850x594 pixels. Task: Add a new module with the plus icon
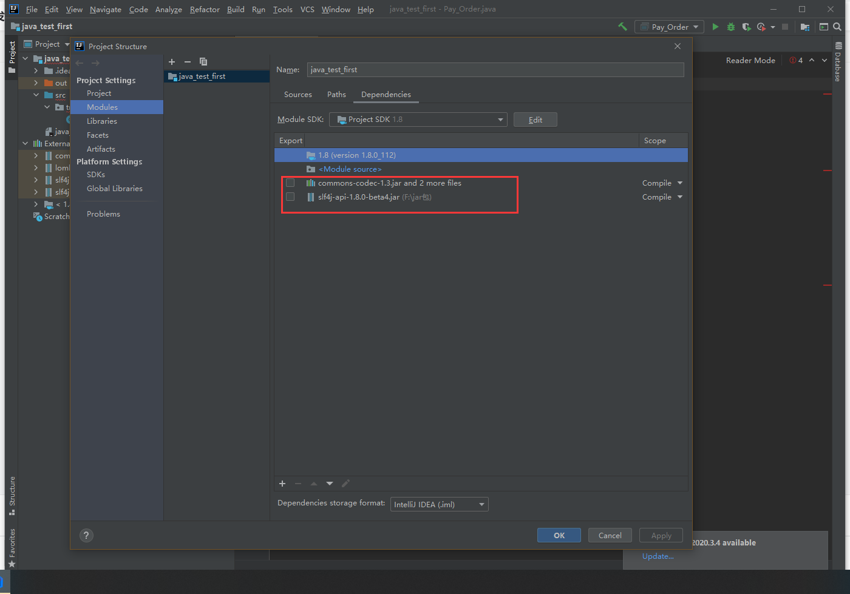172,62
